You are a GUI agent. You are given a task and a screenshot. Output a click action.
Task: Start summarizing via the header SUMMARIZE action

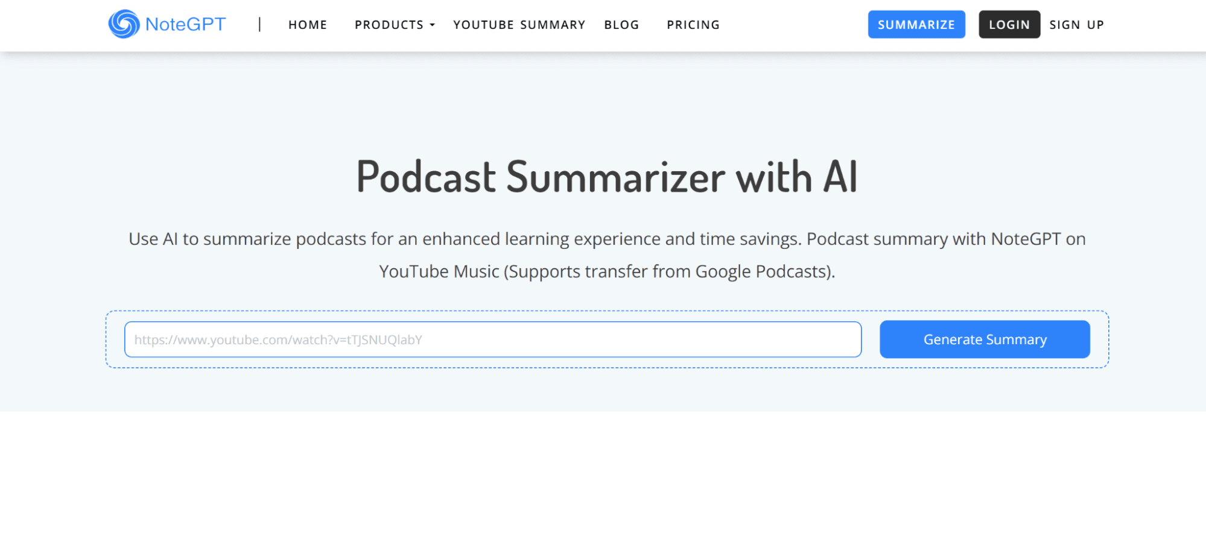(916, 24)
